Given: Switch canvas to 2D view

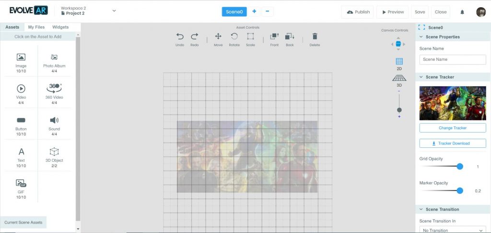Looking at the screenshot, I should pyautogui.click(x=399, y=64).
